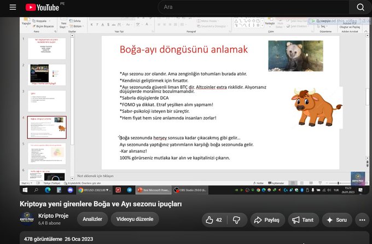Switch to Normal view in status bar

tap(293, 183)
